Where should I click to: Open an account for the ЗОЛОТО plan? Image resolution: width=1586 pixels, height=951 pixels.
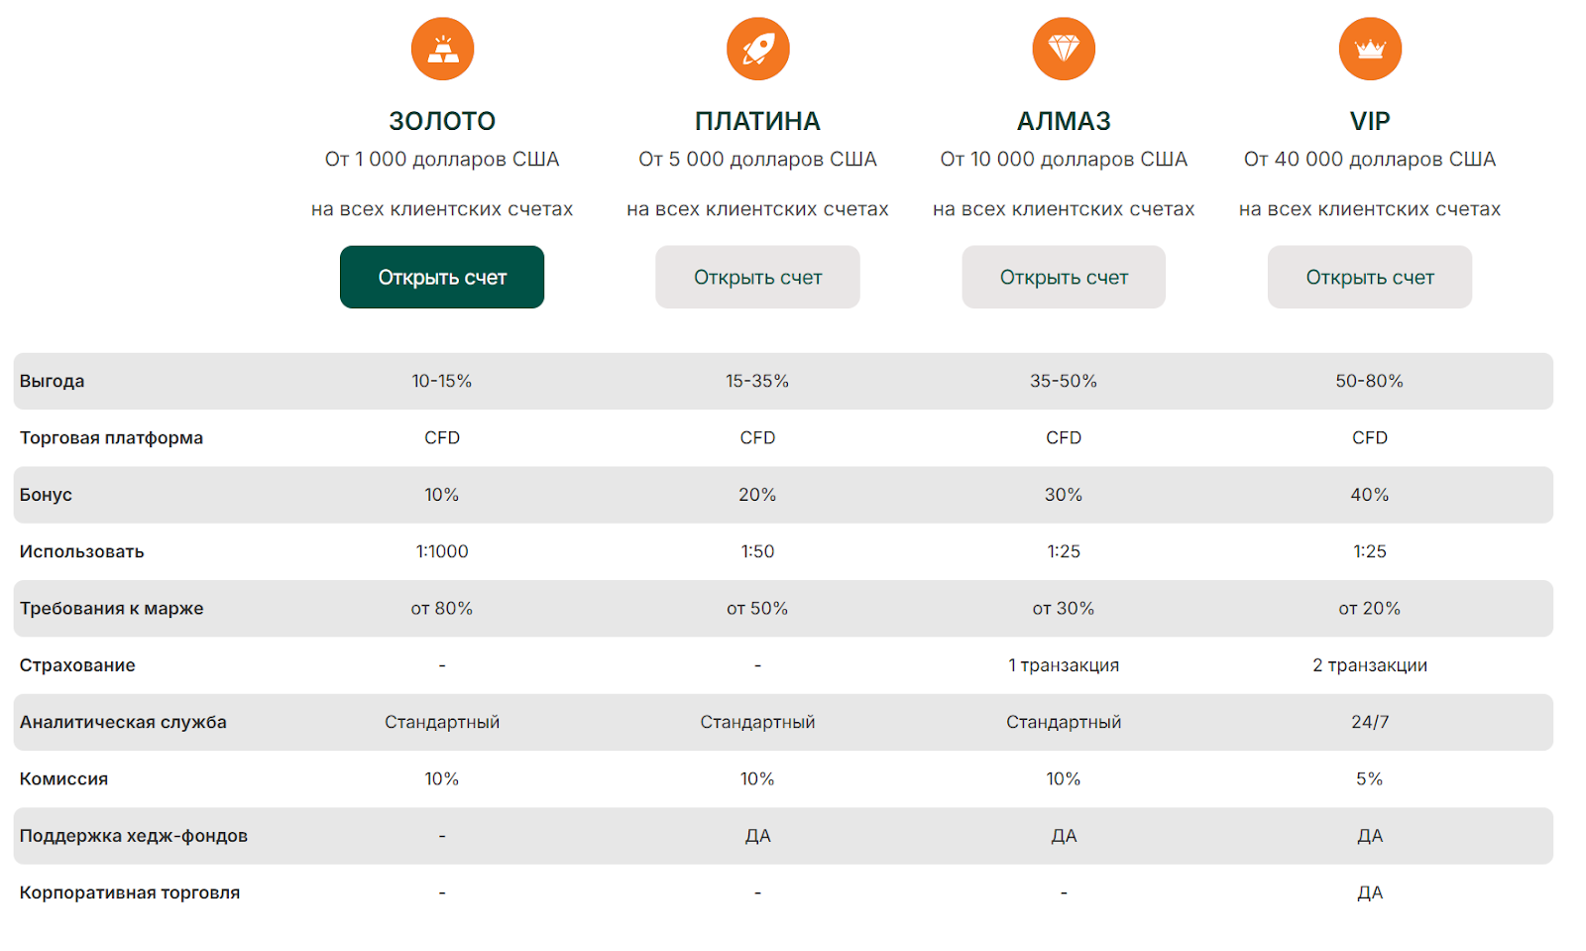click(442, 278)
